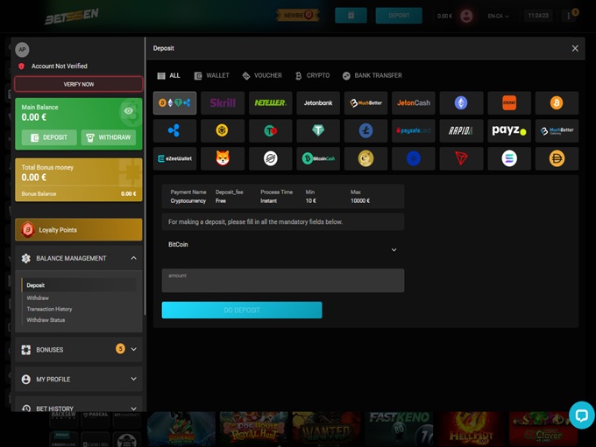Screen dimensions: 596x447
Task: Switch to the Bank Transfer tab
Action: coord(372,75)
